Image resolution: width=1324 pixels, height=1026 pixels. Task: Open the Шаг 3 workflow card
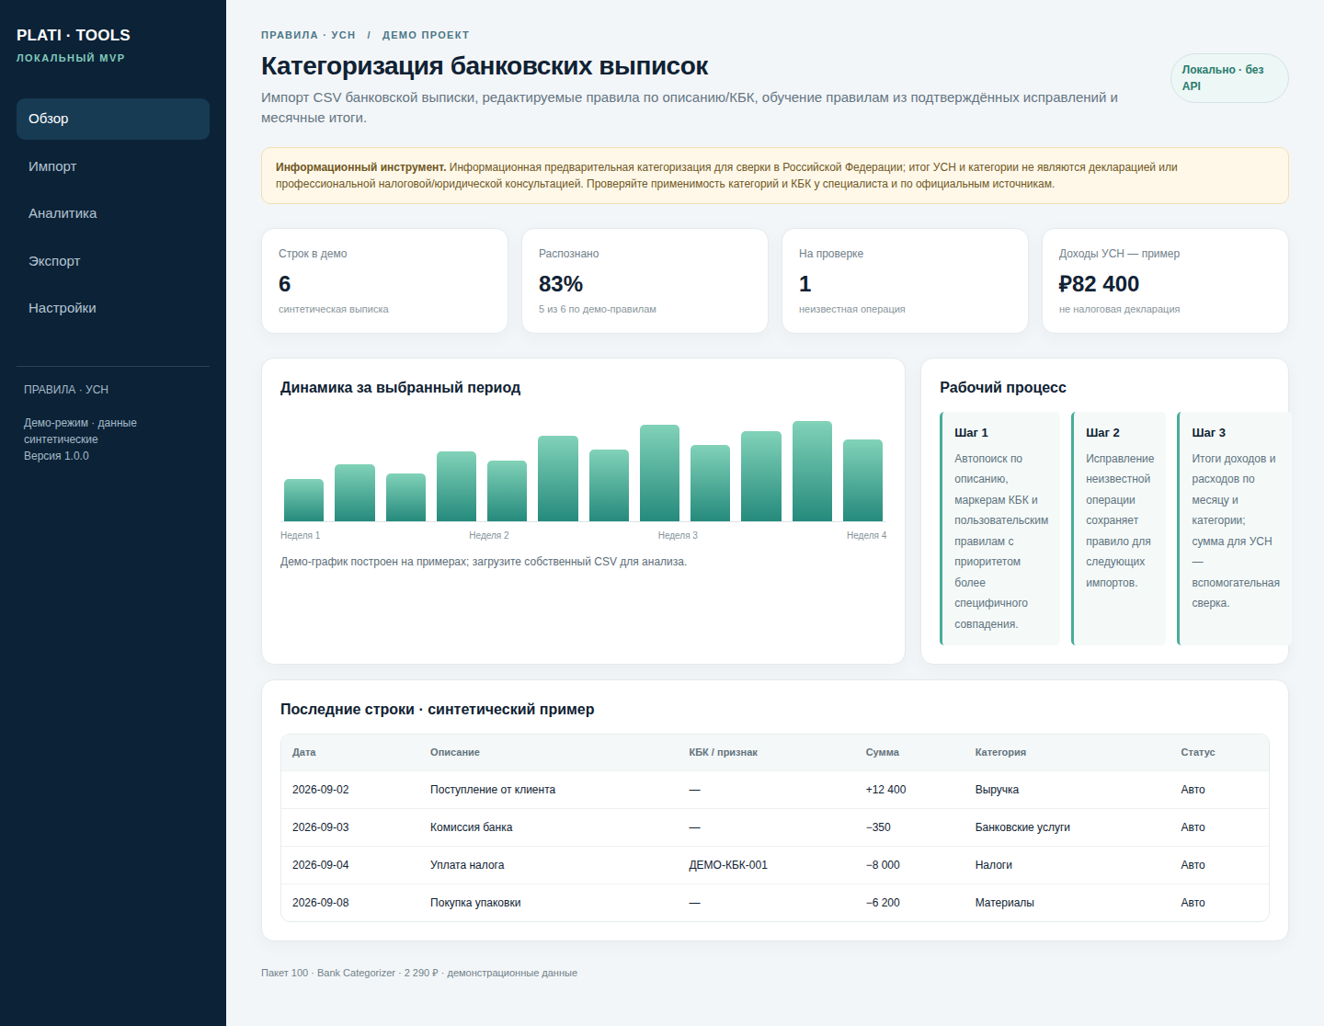1234,529
